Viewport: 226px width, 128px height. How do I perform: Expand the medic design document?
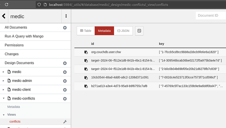pos(4,72)
